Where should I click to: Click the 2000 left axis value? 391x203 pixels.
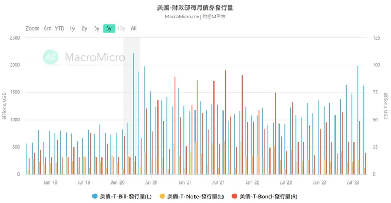tap(15, 65)
